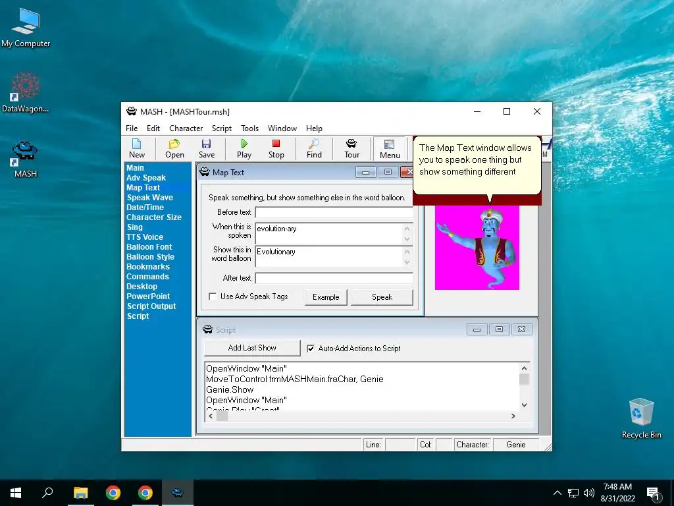
Task: Minimize the Script child window
Action: (477, 329)
